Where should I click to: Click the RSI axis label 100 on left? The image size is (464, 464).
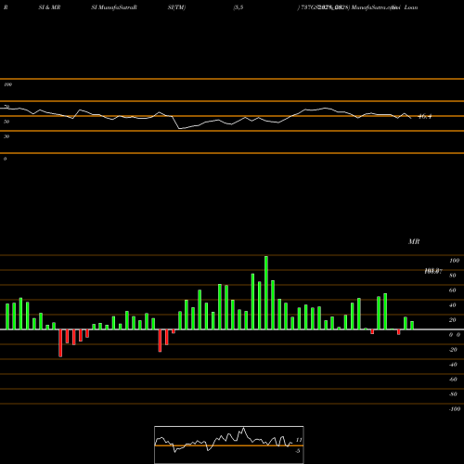tap(8, 84)
